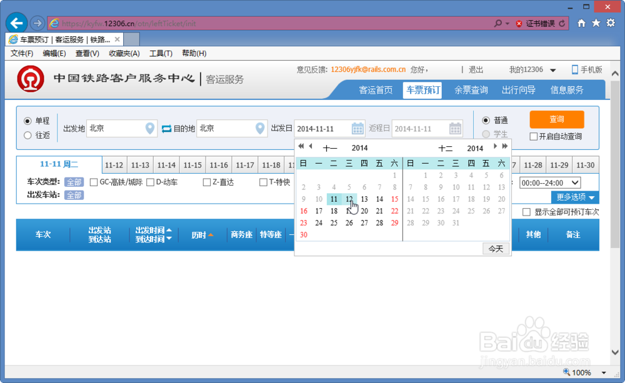Check the Z-直达 train type
The height and width of the screenshot is (383, 625).
(x=206, y=182)
